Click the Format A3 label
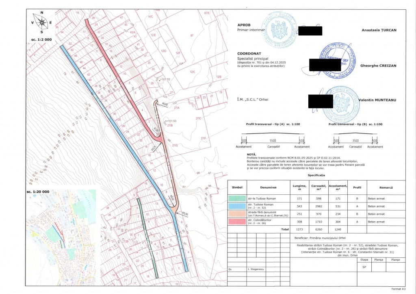The image size is (416, 294). click(x=398, y=288)
